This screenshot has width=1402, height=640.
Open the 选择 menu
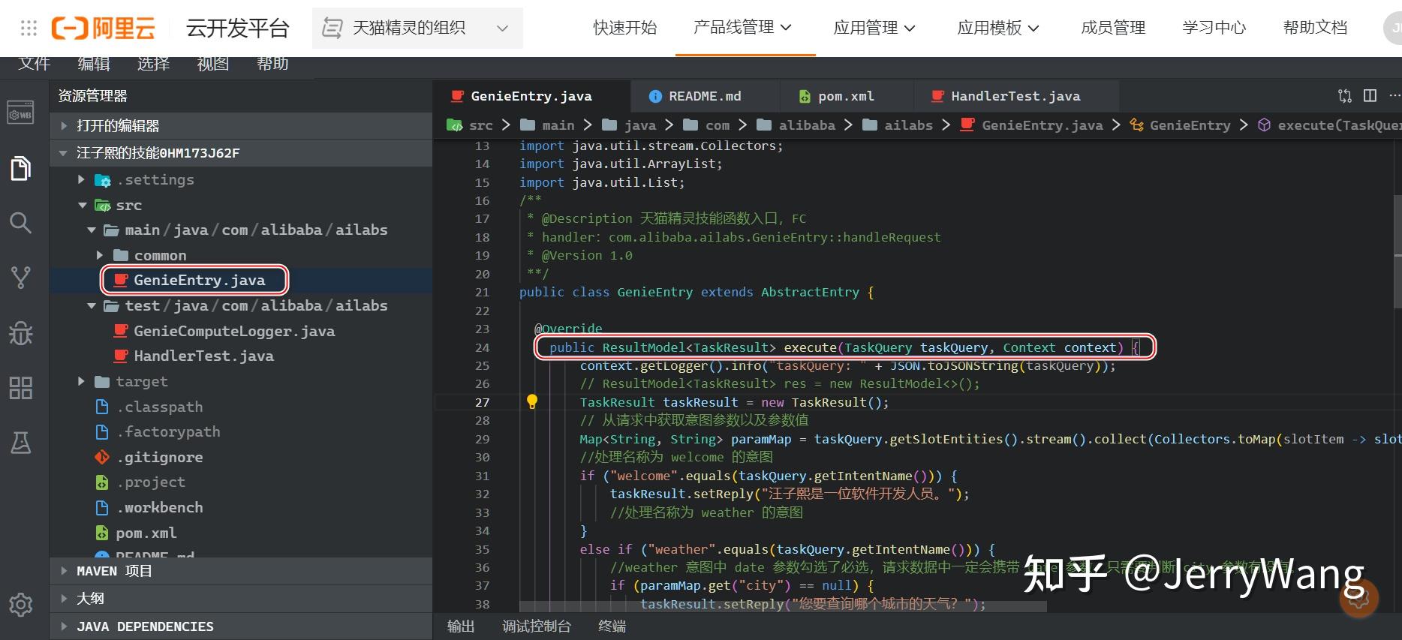click(x=153, y=64)
